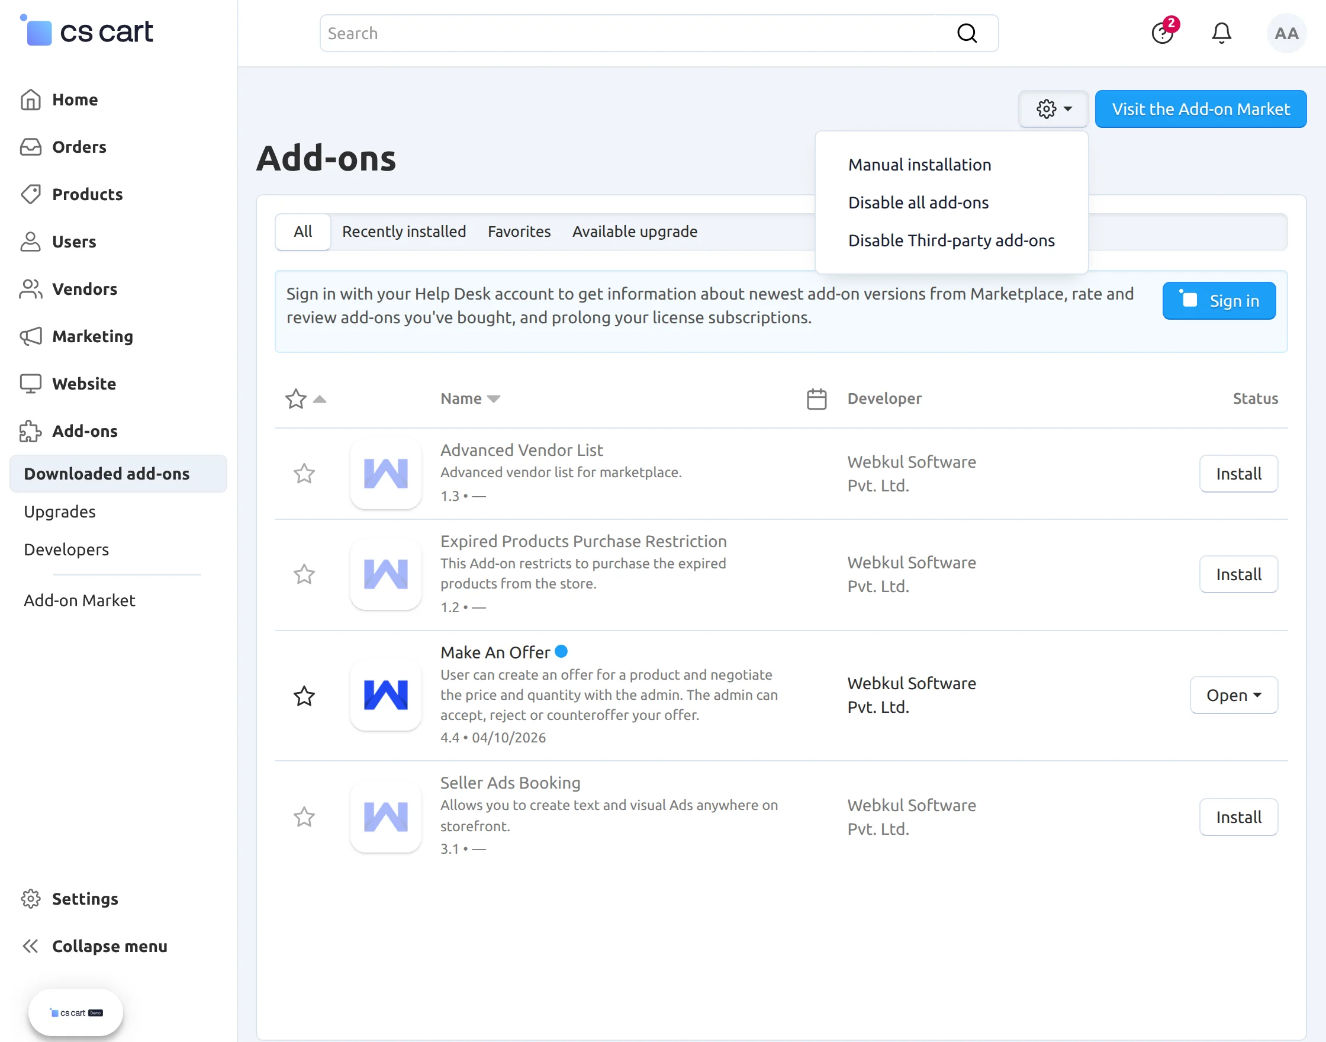
Task: Install Advanced Vendor List add-on
Action: [1238, 474]
